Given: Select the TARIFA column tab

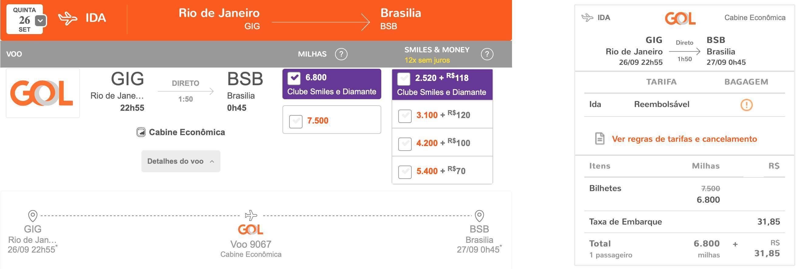Looking at the screenshot, I should [x=661, y=82].
